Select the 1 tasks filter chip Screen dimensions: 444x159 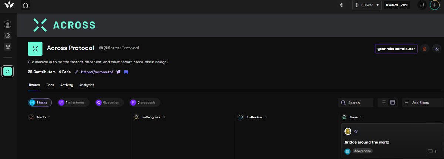pyautogui.click(x=40, y=103)
